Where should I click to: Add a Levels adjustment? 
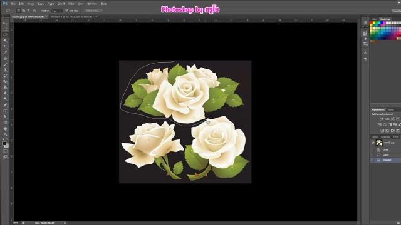point(387,119)
